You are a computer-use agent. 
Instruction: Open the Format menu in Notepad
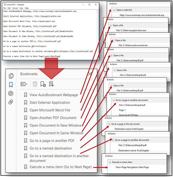[15, 8]
